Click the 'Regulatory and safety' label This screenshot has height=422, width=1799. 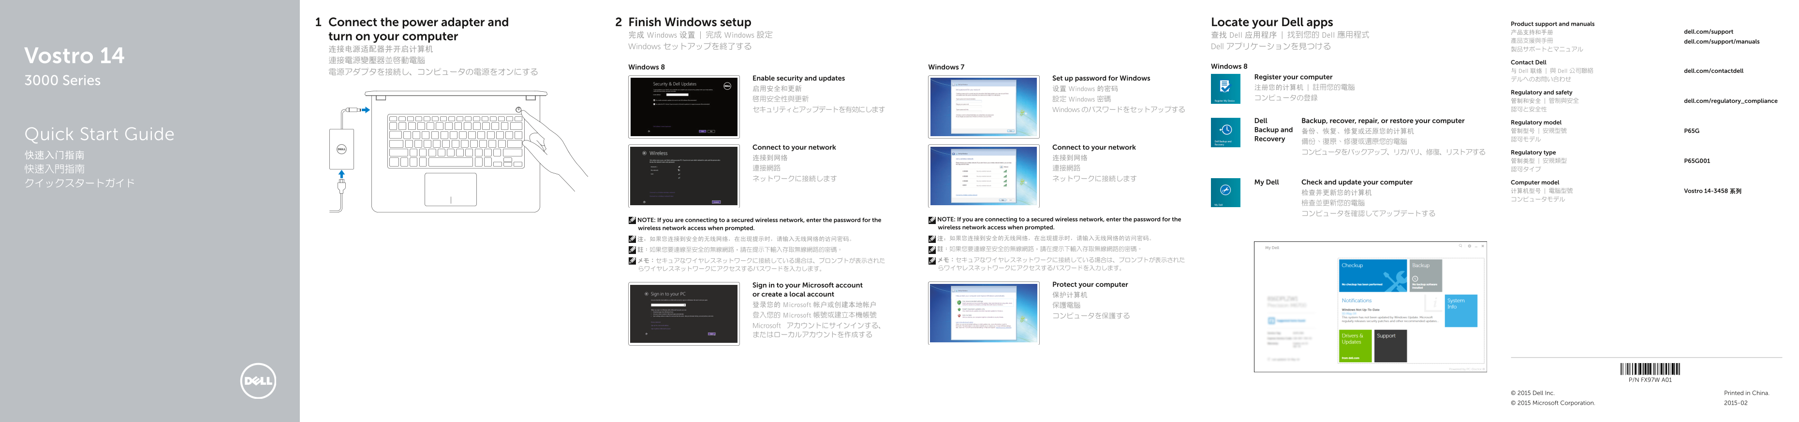click(1541, 92)
